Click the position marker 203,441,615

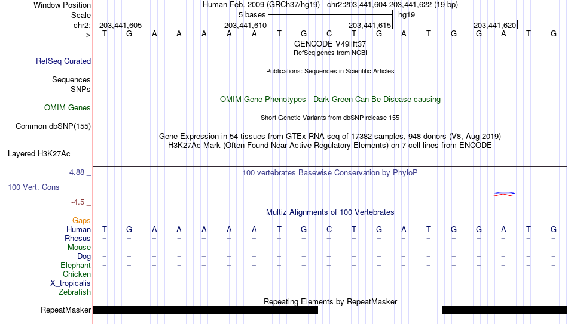point(370,25)
